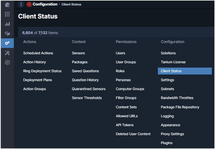Open Computer Groups menu entry
This screenshot has height=149, width=215.
pos(130,89)
